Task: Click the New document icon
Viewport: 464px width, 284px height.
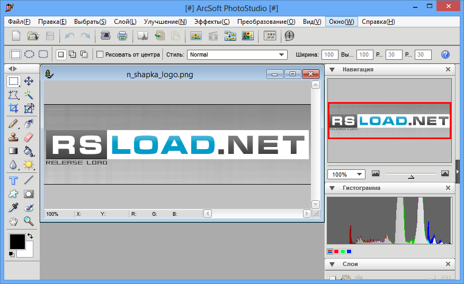Action: click(16, 36)
